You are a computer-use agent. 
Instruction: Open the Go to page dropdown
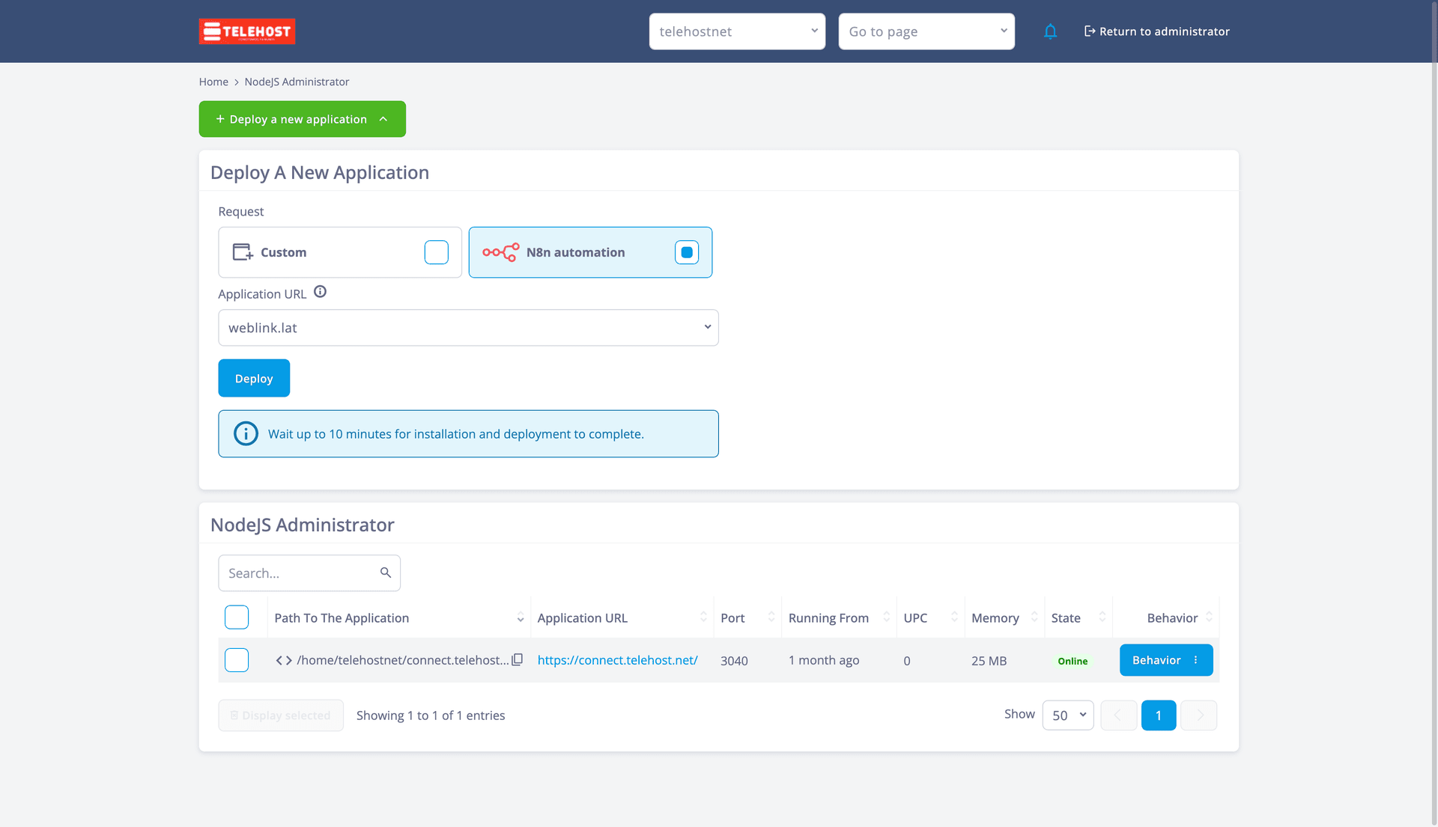926,31
